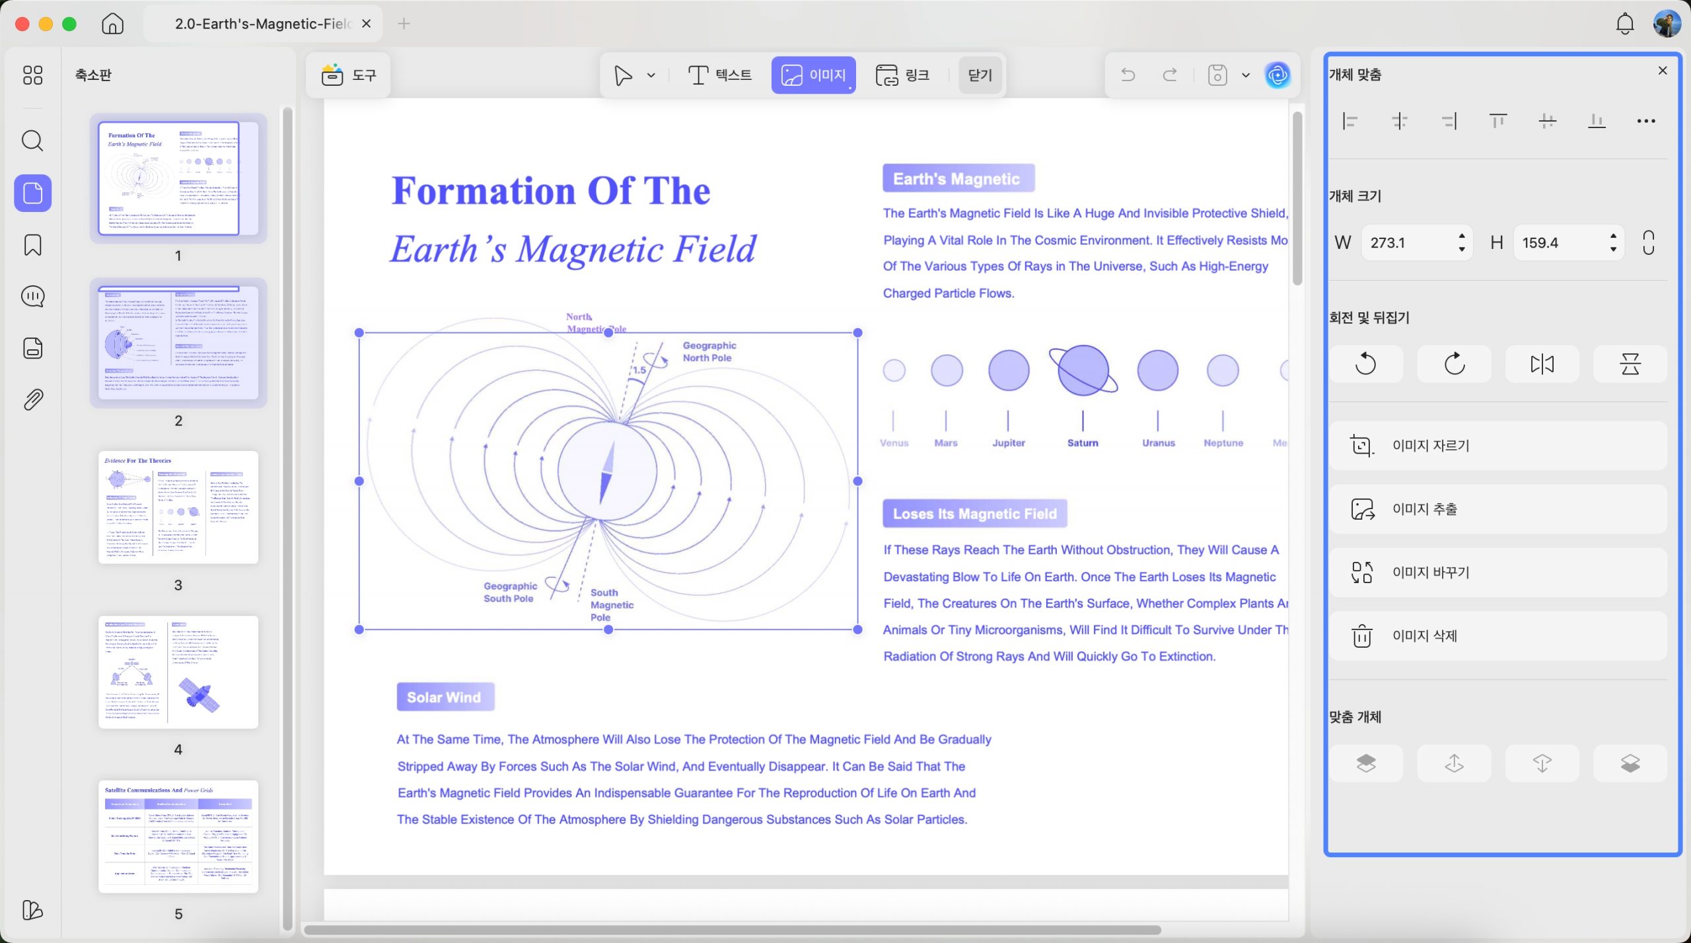Switch to 링크 edit mode
The height and width of the screenshot is (943, 1691).
[902, 75]
